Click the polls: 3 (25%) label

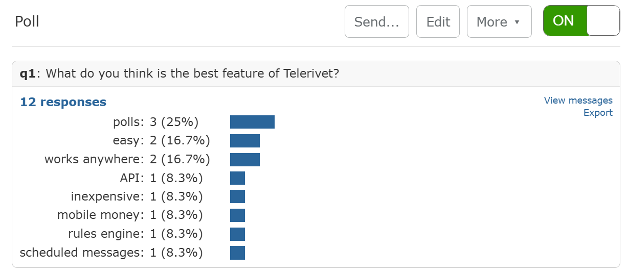pos(155,122)
